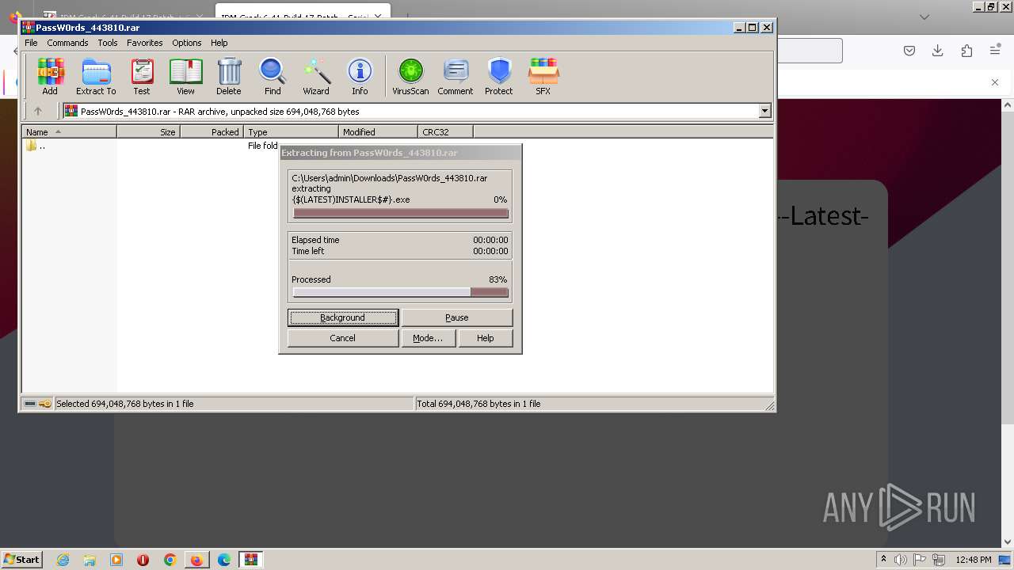Open the Tools menu
The image size is (1014, 570).
[x=108, y=43]
